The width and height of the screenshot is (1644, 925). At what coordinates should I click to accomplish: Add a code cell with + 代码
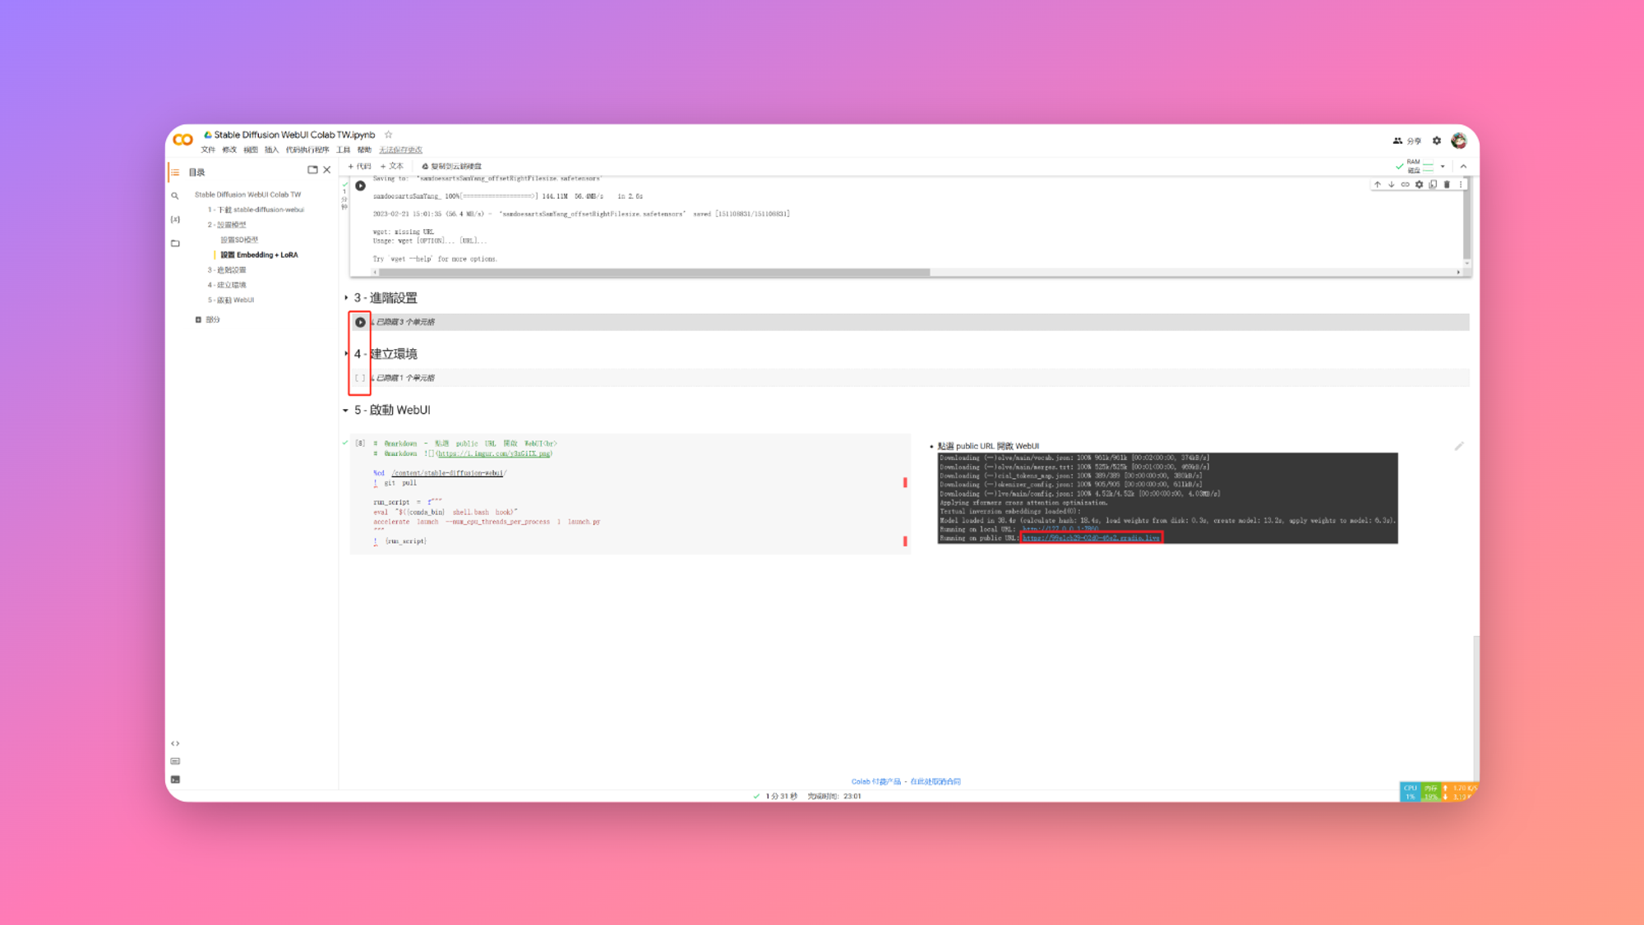pyautogui.click(x=359, y=167)
